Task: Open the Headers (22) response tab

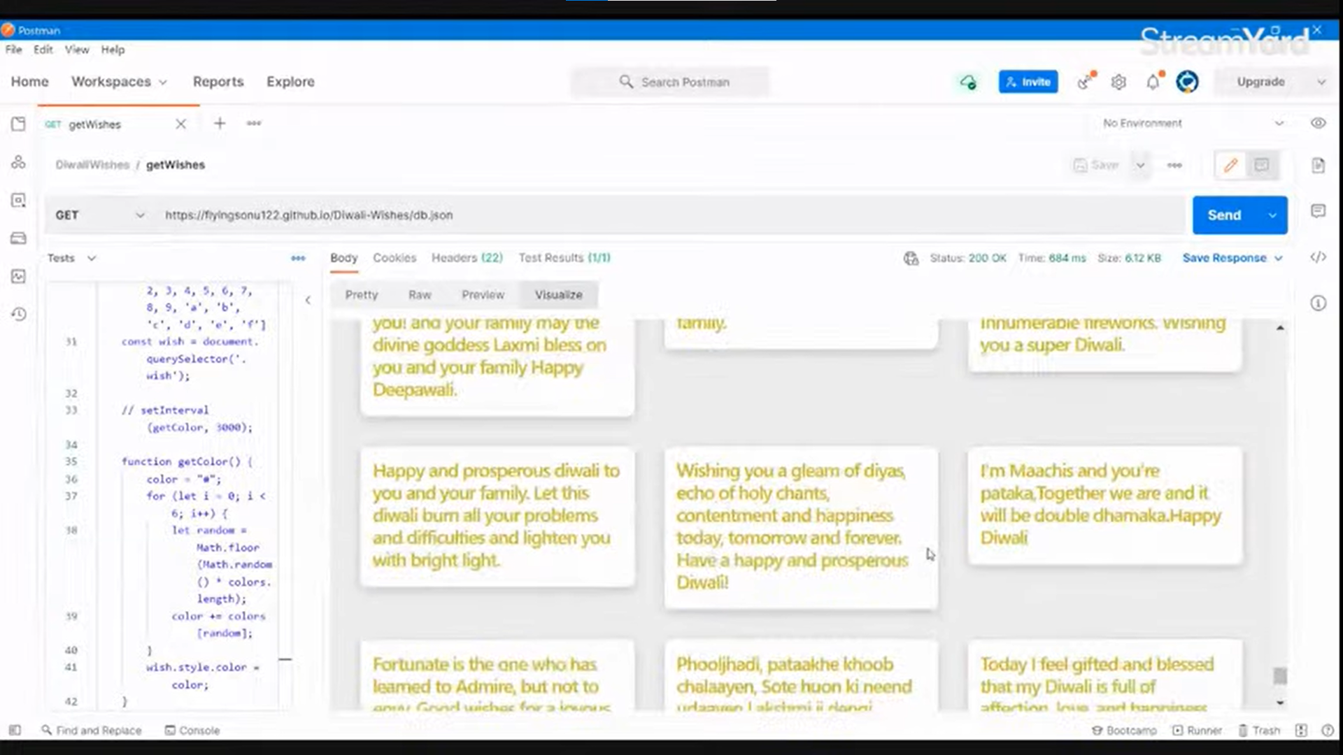Action: [x=467, y=258]
